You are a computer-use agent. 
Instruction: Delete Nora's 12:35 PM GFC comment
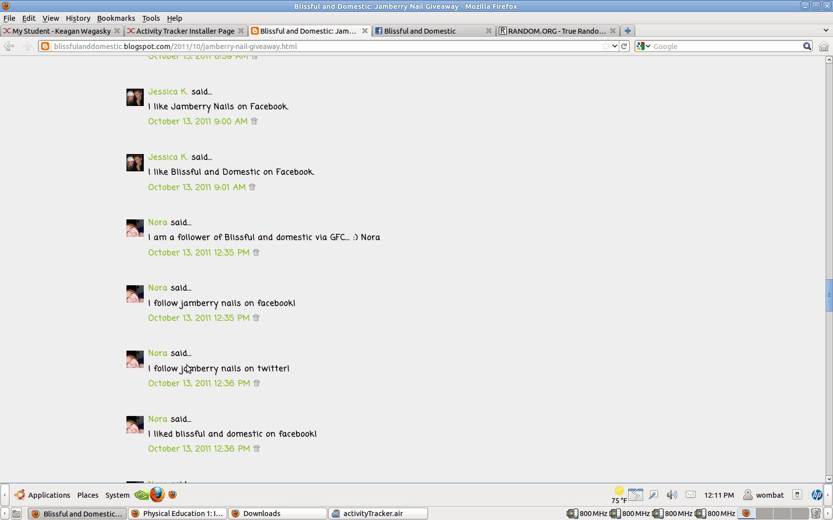[x=256, y=253]
